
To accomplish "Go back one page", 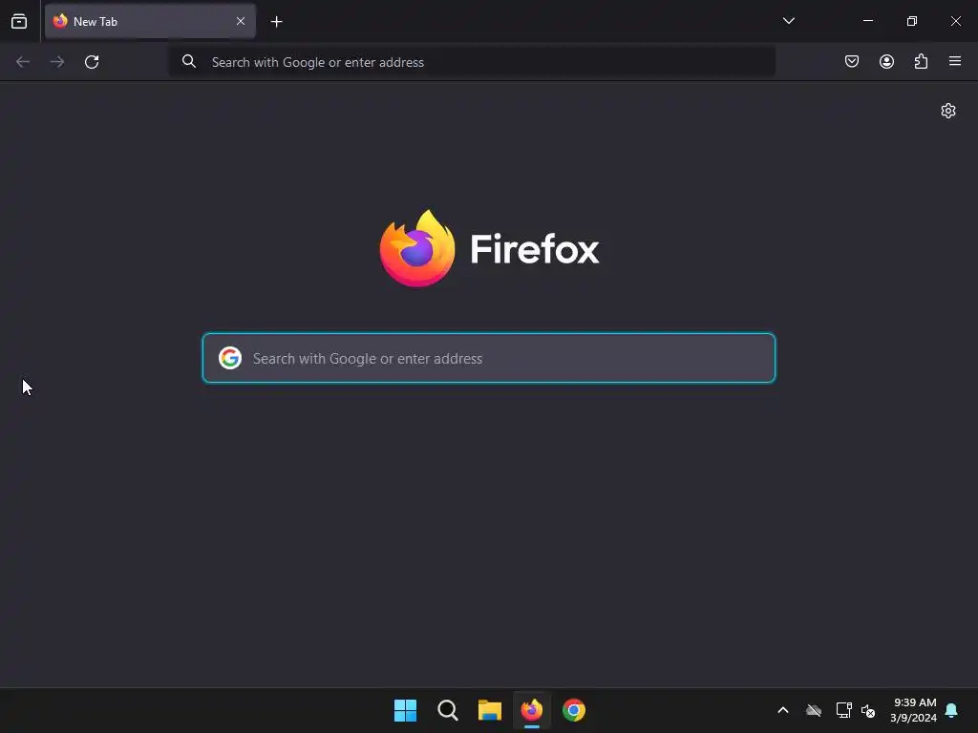I will tap(23, 62).
